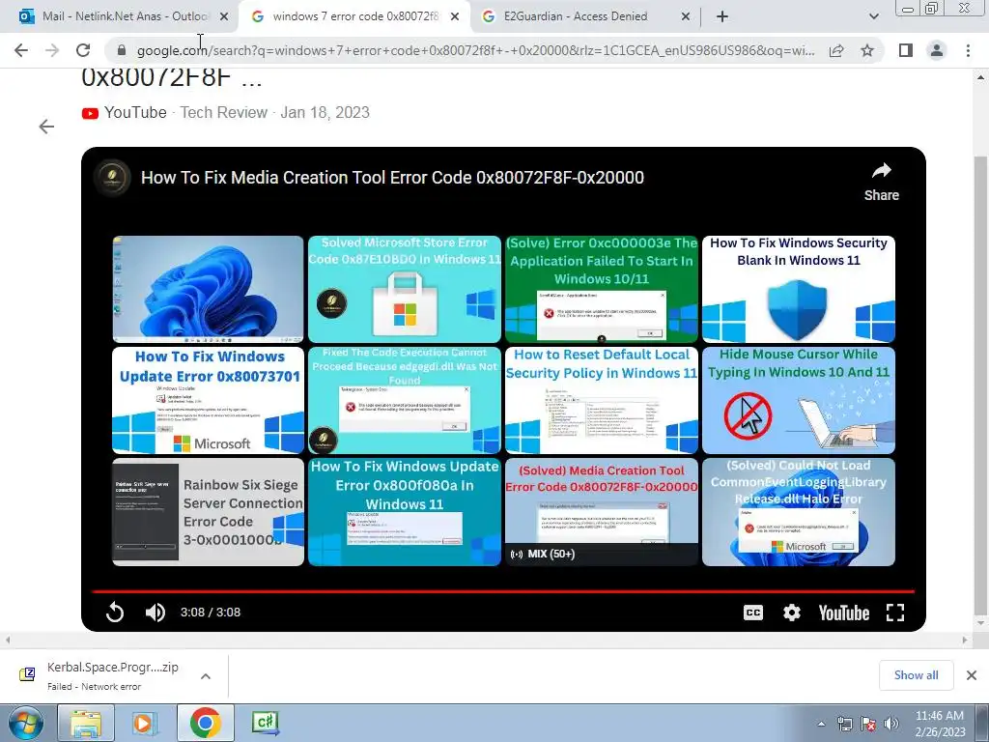Reload the Google search page

(x=83, y=50)
